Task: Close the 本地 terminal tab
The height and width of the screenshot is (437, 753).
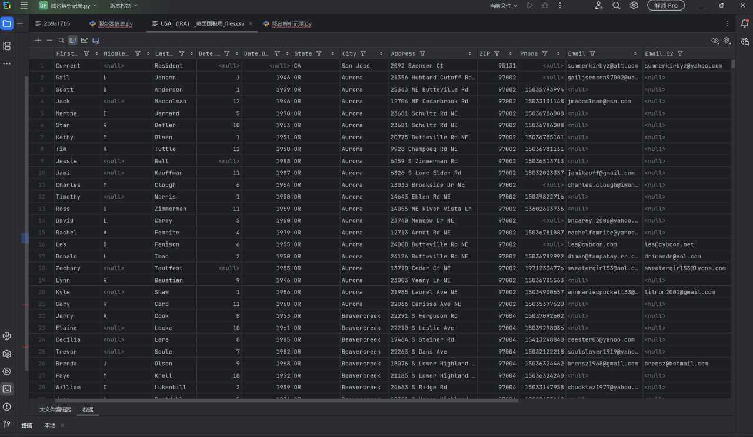Action: click(x=62, y=425)
